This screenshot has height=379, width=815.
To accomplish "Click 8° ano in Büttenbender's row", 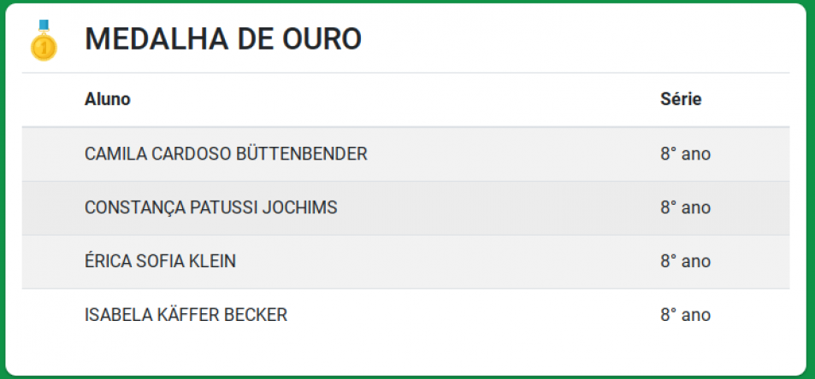I will (685, 155).
